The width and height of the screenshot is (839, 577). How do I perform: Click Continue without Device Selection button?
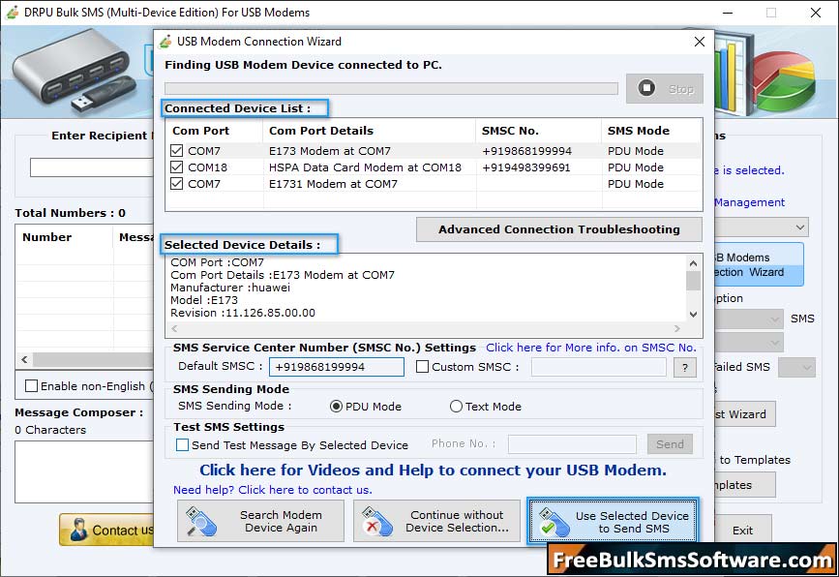click(436, 521)
